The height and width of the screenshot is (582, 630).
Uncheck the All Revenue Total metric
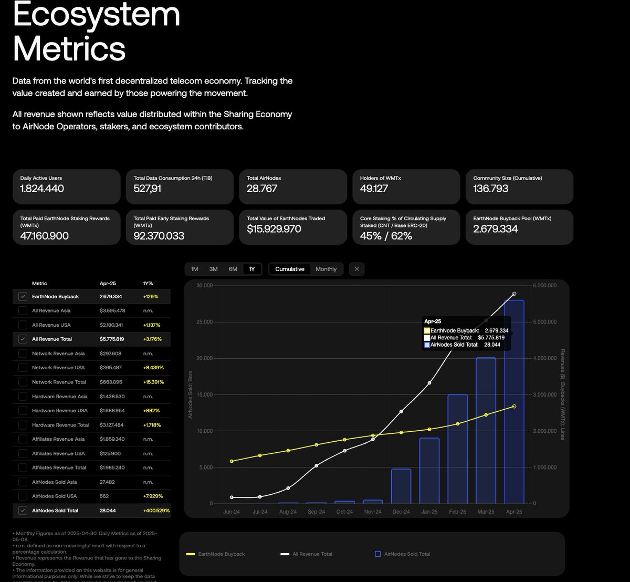23,339
